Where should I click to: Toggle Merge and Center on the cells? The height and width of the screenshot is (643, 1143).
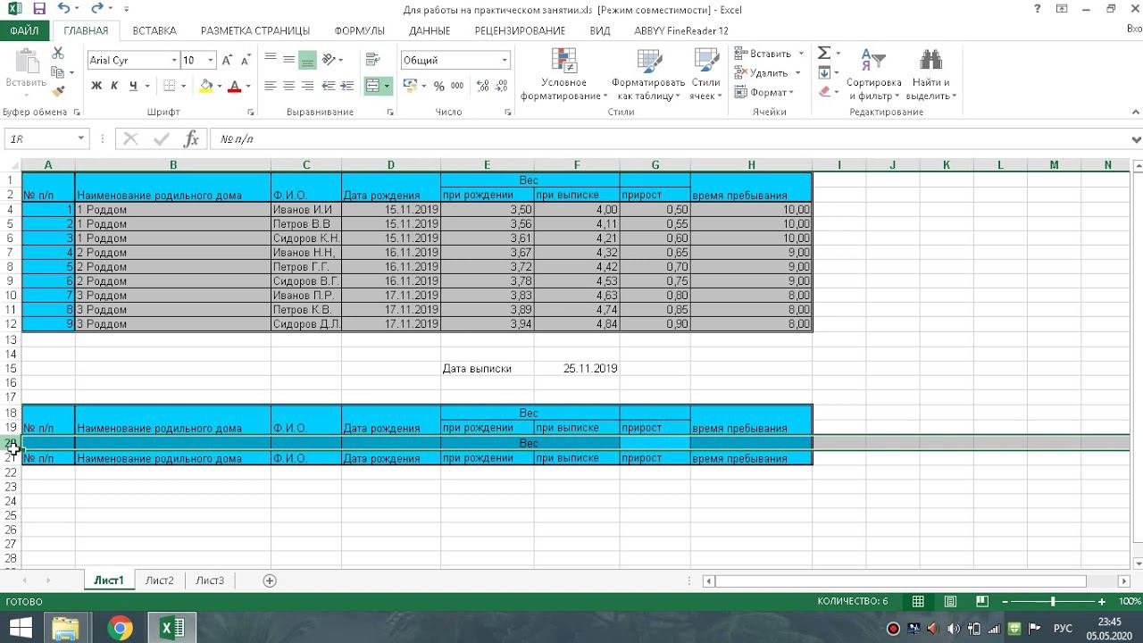coord(373,86)
